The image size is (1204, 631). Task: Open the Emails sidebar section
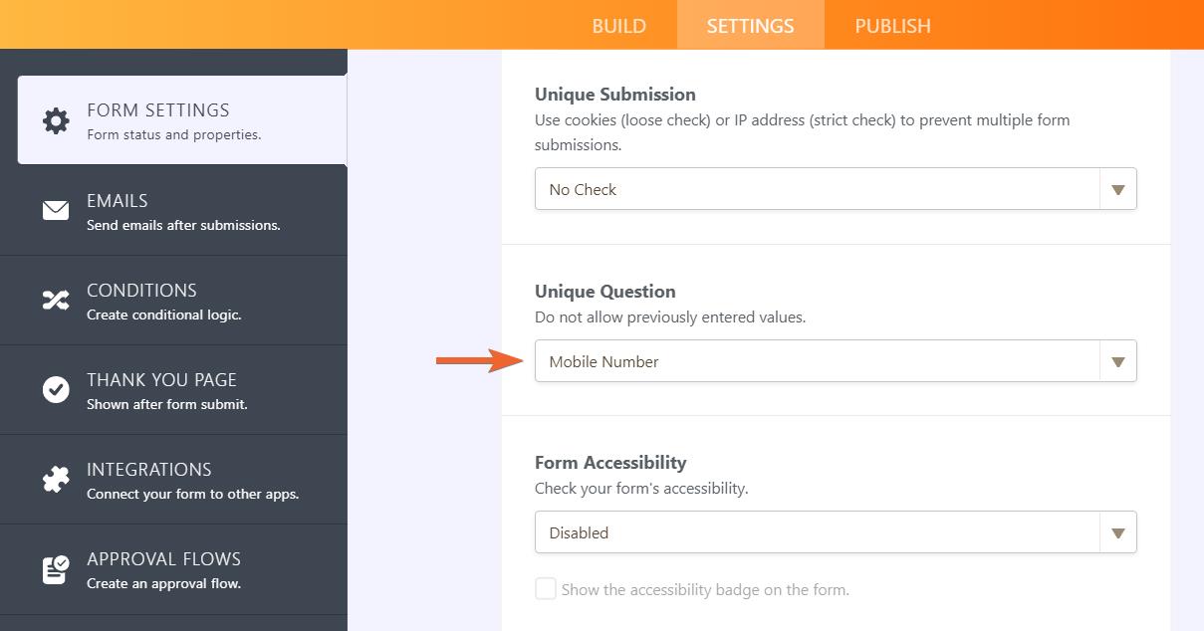pyautogui.click(x=183, y=211)
